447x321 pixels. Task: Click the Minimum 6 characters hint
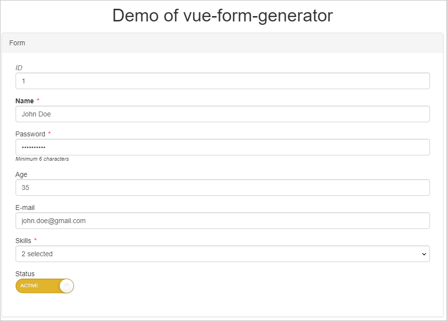[x=42, y=159]
